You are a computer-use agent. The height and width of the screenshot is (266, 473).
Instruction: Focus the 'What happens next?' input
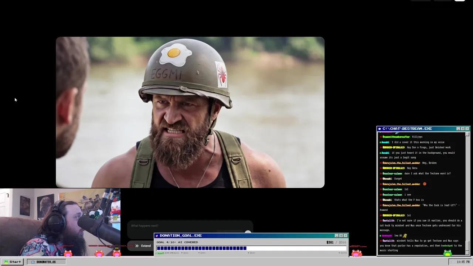190,226
